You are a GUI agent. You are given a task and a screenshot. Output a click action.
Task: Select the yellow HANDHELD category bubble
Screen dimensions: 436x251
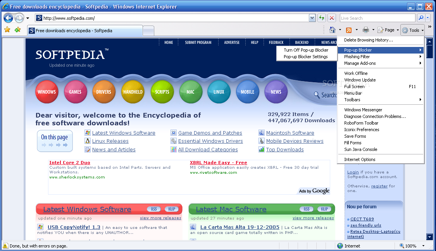click(x=133, y=92)
